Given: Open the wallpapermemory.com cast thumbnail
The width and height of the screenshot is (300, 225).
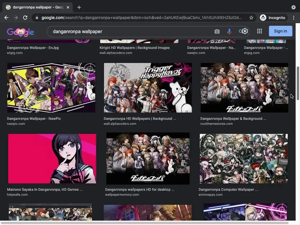Looking at the screenshot, I should (148, 158).
